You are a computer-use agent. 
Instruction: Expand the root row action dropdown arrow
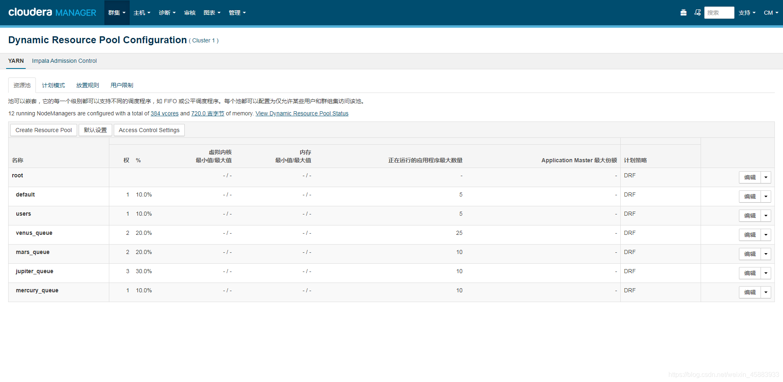pos(766,177)
